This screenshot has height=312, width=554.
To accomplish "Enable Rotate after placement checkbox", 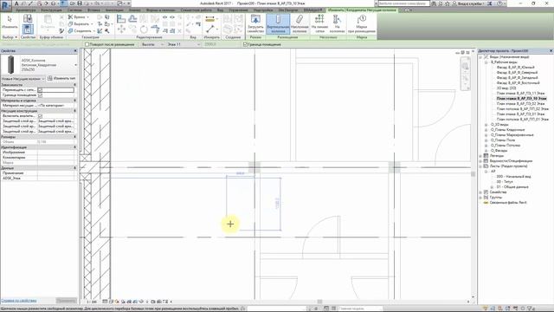I will (87, 44).
